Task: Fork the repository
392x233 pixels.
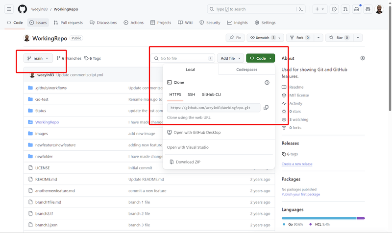Action: click(300, 38)
